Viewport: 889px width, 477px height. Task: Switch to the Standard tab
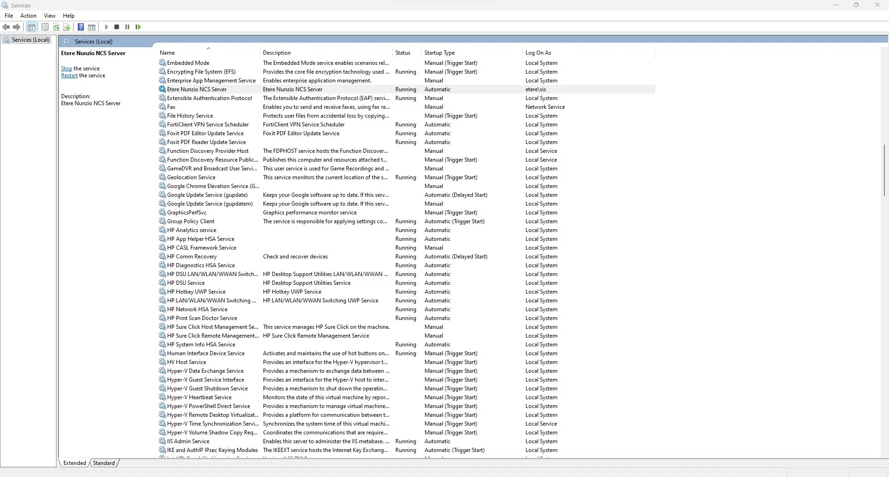(x=104, y=463)
